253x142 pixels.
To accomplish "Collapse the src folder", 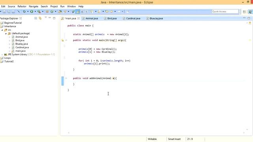I will click(x=2, y=30).
